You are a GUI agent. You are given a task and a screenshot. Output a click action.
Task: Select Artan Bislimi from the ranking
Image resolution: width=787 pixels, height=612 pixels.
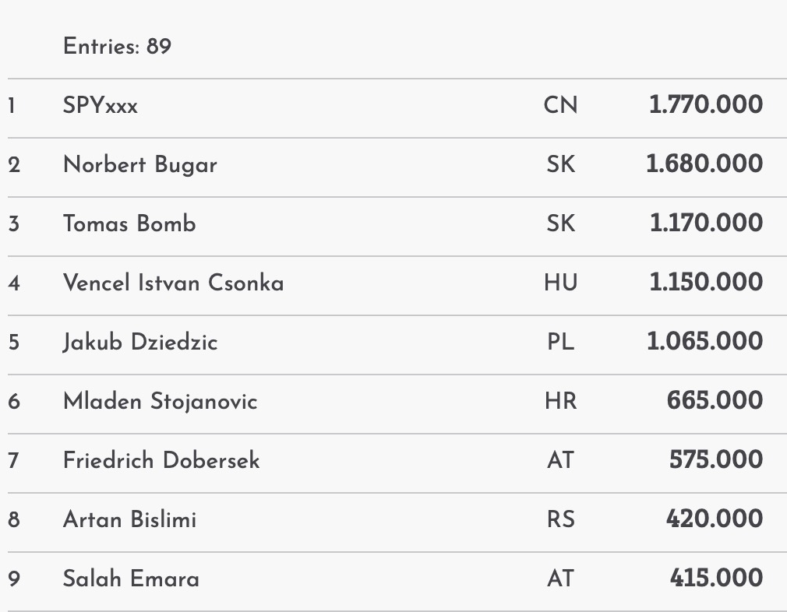129,519
